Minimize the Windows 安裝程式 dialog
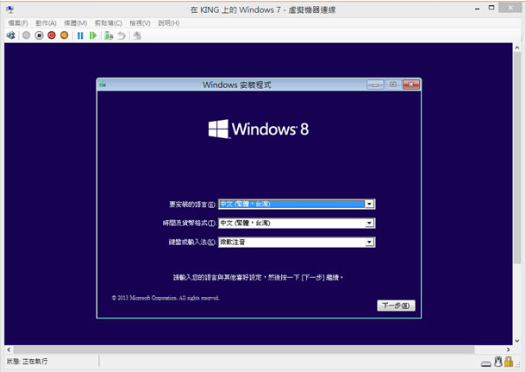 (375, 85)
